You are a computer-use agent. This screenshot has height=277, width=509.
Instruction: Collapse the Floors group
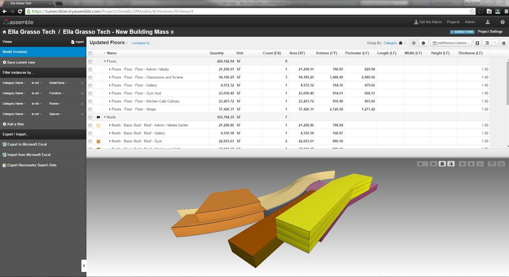pos(105,61)
